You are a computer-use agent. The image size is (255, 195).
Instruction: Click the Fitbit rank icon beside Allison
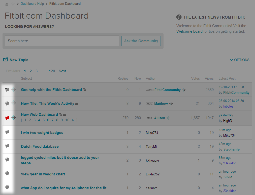pos(168,118)
